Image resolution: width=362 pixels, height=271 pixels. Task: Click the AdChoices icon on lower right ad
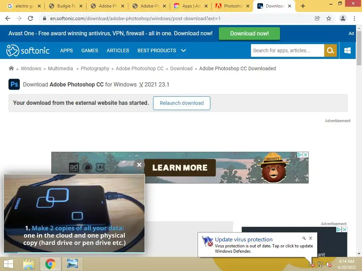(339, 229)
